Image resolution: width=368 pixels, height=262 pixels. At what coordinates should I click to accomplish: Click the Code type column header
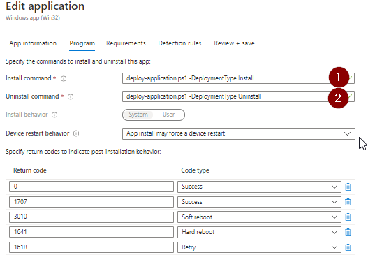coord(195,170)
